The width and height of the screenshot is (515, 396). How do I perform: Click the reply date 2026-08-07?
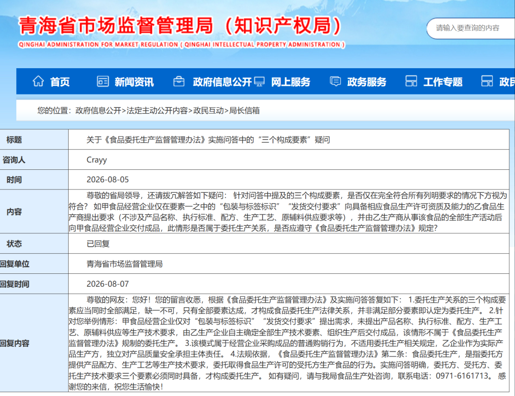[108, 284]
